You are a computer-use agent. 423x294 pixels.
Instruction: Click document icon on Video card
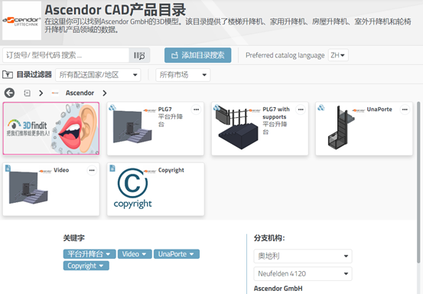pos(8,168)
